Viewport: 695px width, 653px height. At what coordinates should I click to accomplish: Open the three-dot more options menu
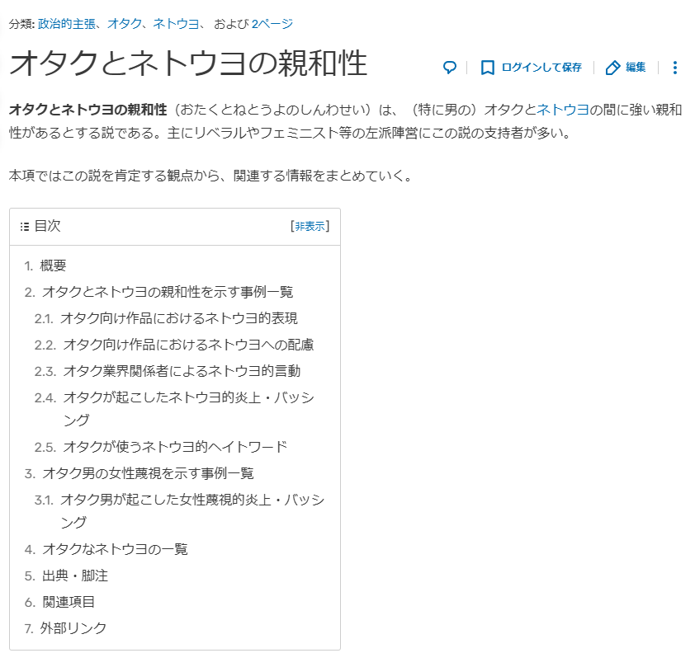coord(675,68)
